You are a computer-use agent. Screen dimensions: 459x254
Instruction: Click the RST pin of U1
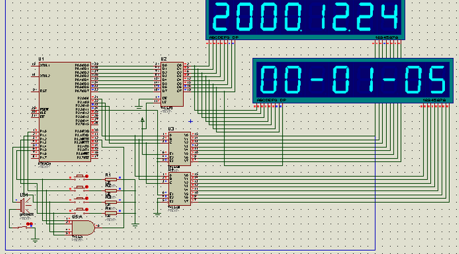35,91
